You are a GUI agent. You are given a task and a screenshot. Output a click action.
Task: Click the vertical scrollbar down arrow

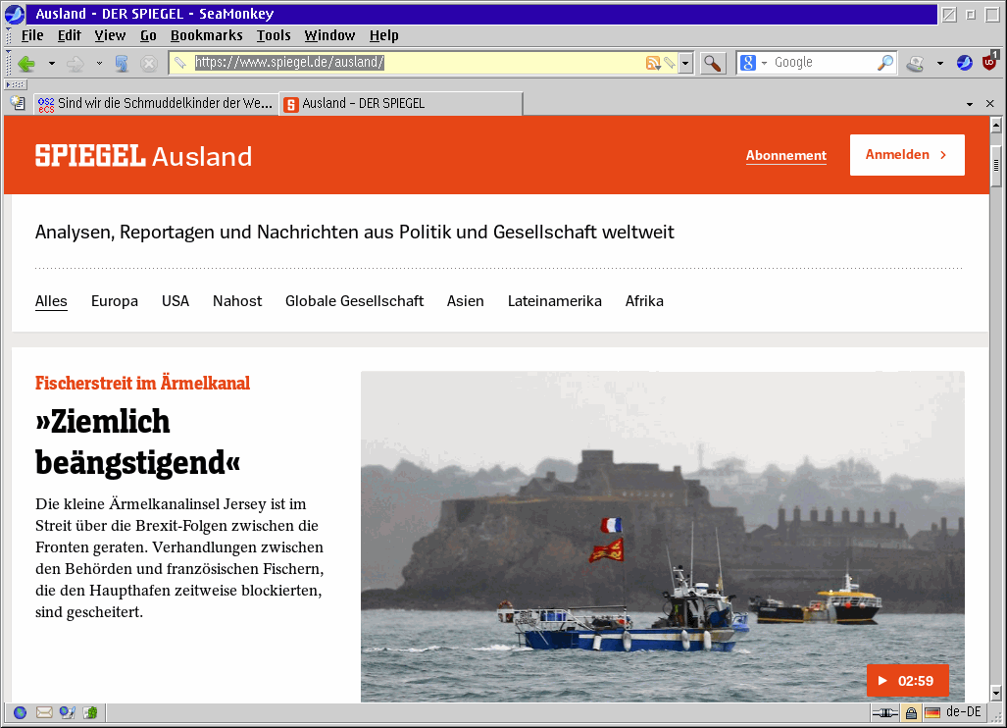(x=996, y=693)
